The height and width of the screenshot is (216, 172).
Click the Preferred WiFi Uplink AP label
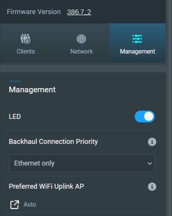click(46, 186)
